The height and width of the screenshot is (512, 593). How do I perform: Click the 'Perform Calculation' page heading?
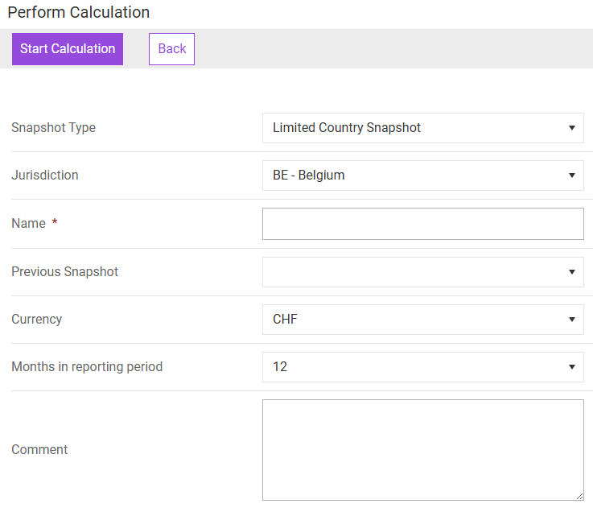pos(78,13)
